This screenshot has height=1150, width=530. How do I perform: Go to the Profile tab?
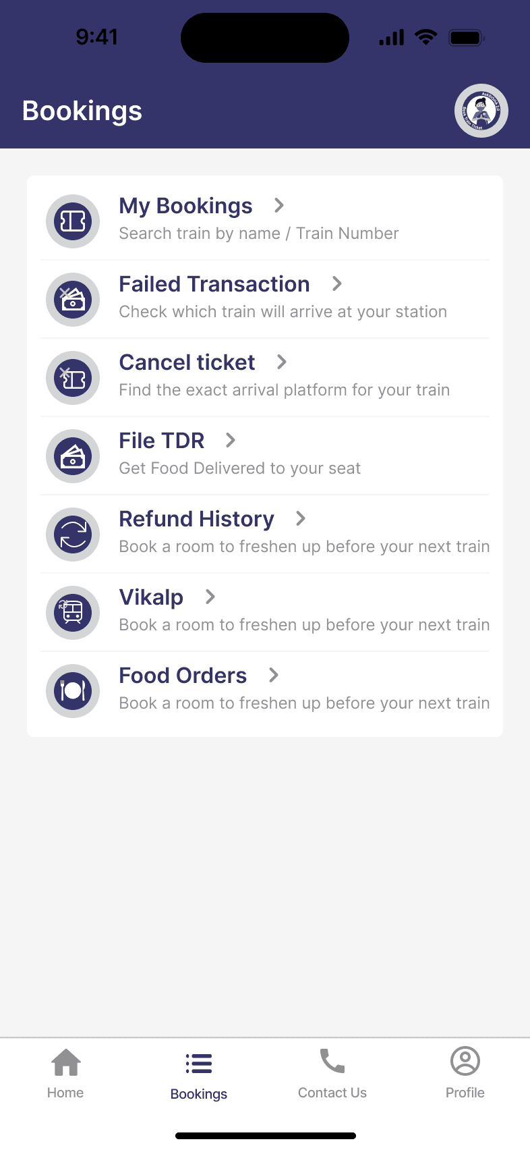[x=465, y=1074]
